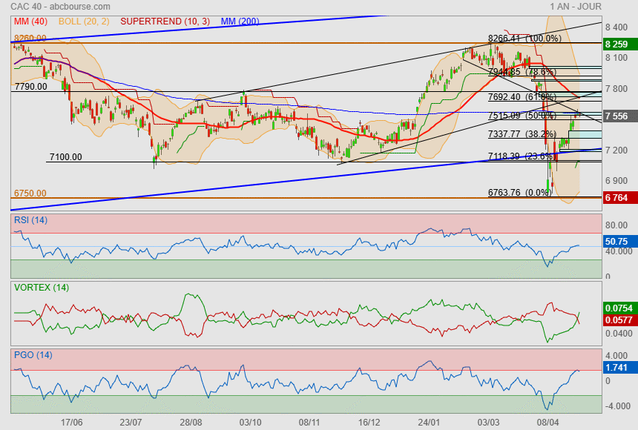Click the PGO value tag 1.741
This screenshot has width=638, height=430.
619,367
